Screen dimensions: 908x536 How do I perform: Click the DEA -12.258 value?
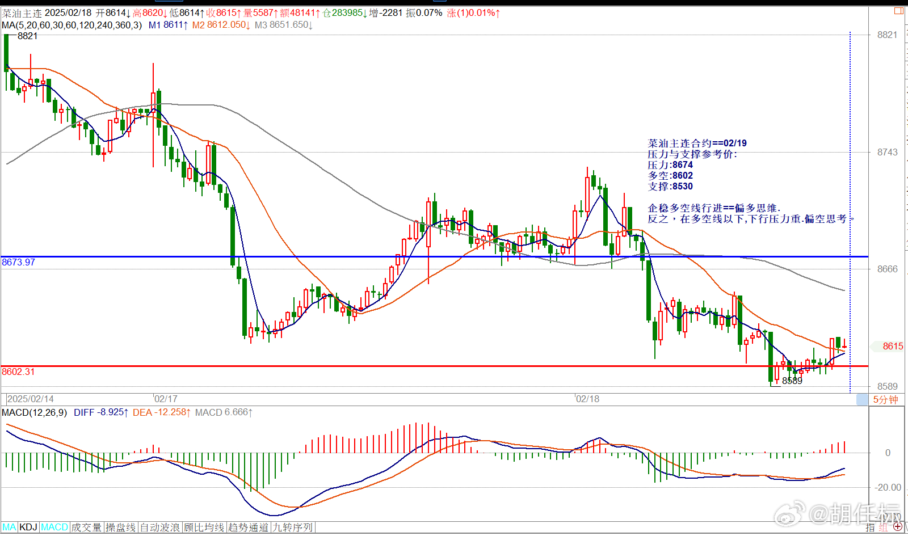(162, 412)
